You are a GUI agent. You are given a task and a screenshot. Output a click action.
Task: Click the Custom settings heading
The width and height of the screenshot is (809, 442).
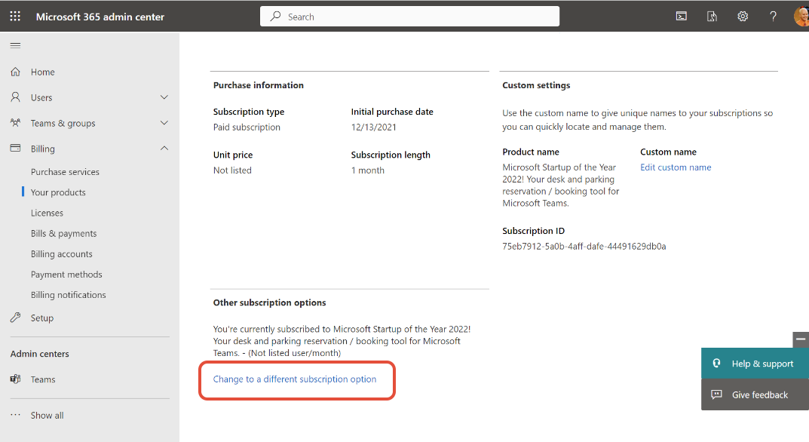(x=536, y=85)
